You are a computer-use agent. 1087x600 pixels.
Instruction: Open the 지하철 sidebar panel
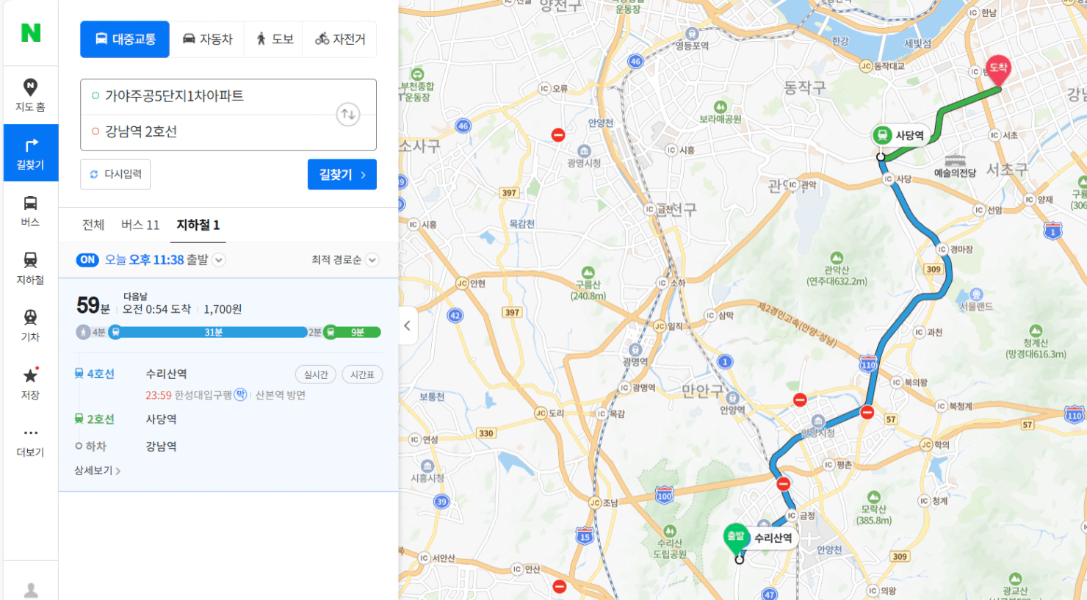coord(30,268)
